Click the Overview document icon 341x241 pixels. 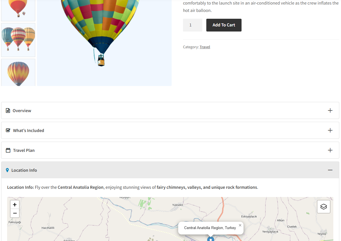[x=8, y=110]
